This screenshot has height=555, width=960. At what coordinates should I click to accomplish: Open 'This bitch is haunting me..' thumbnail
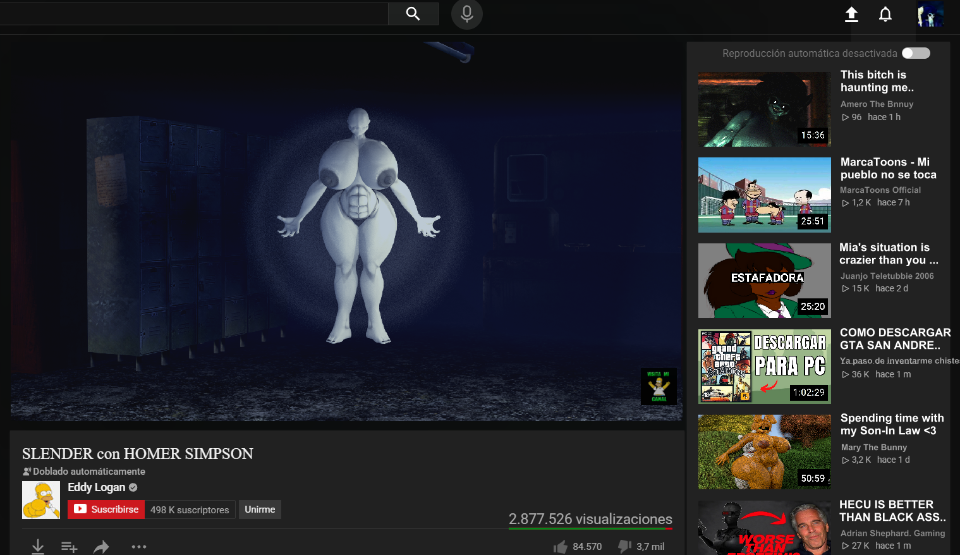tap(765, 109)
